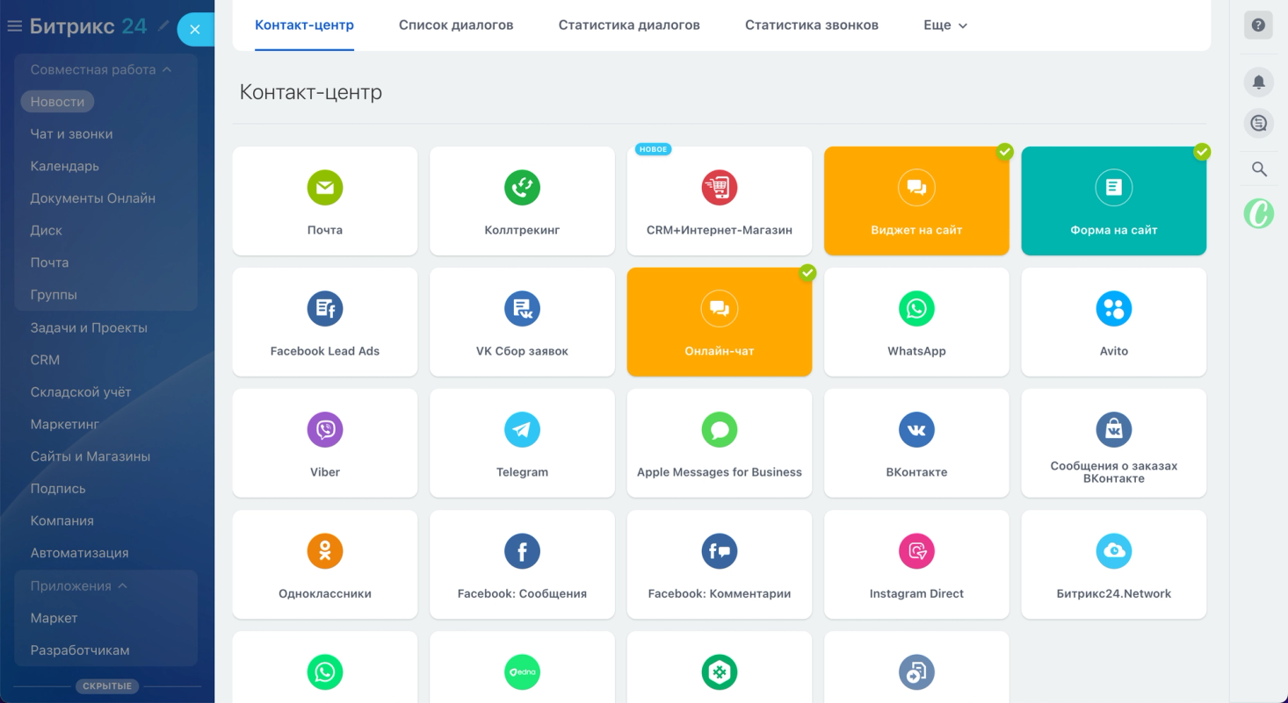
Task: Open the Facebook: Сообщения icon
Action: coord(522,550)
